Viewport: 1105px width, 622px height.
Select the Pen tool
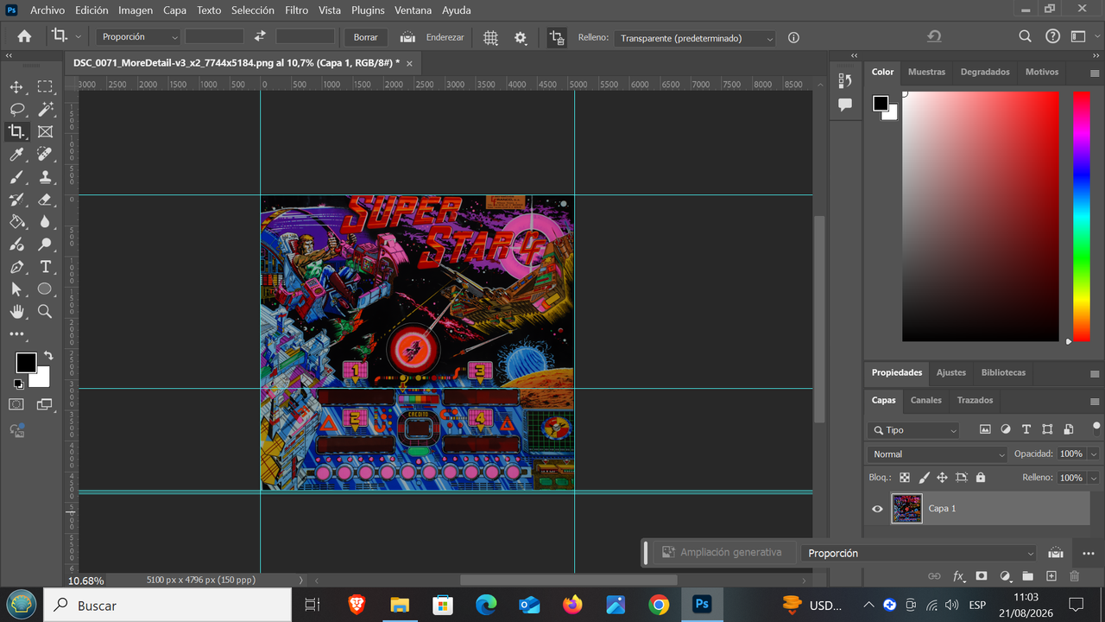[x=16, y=266]
